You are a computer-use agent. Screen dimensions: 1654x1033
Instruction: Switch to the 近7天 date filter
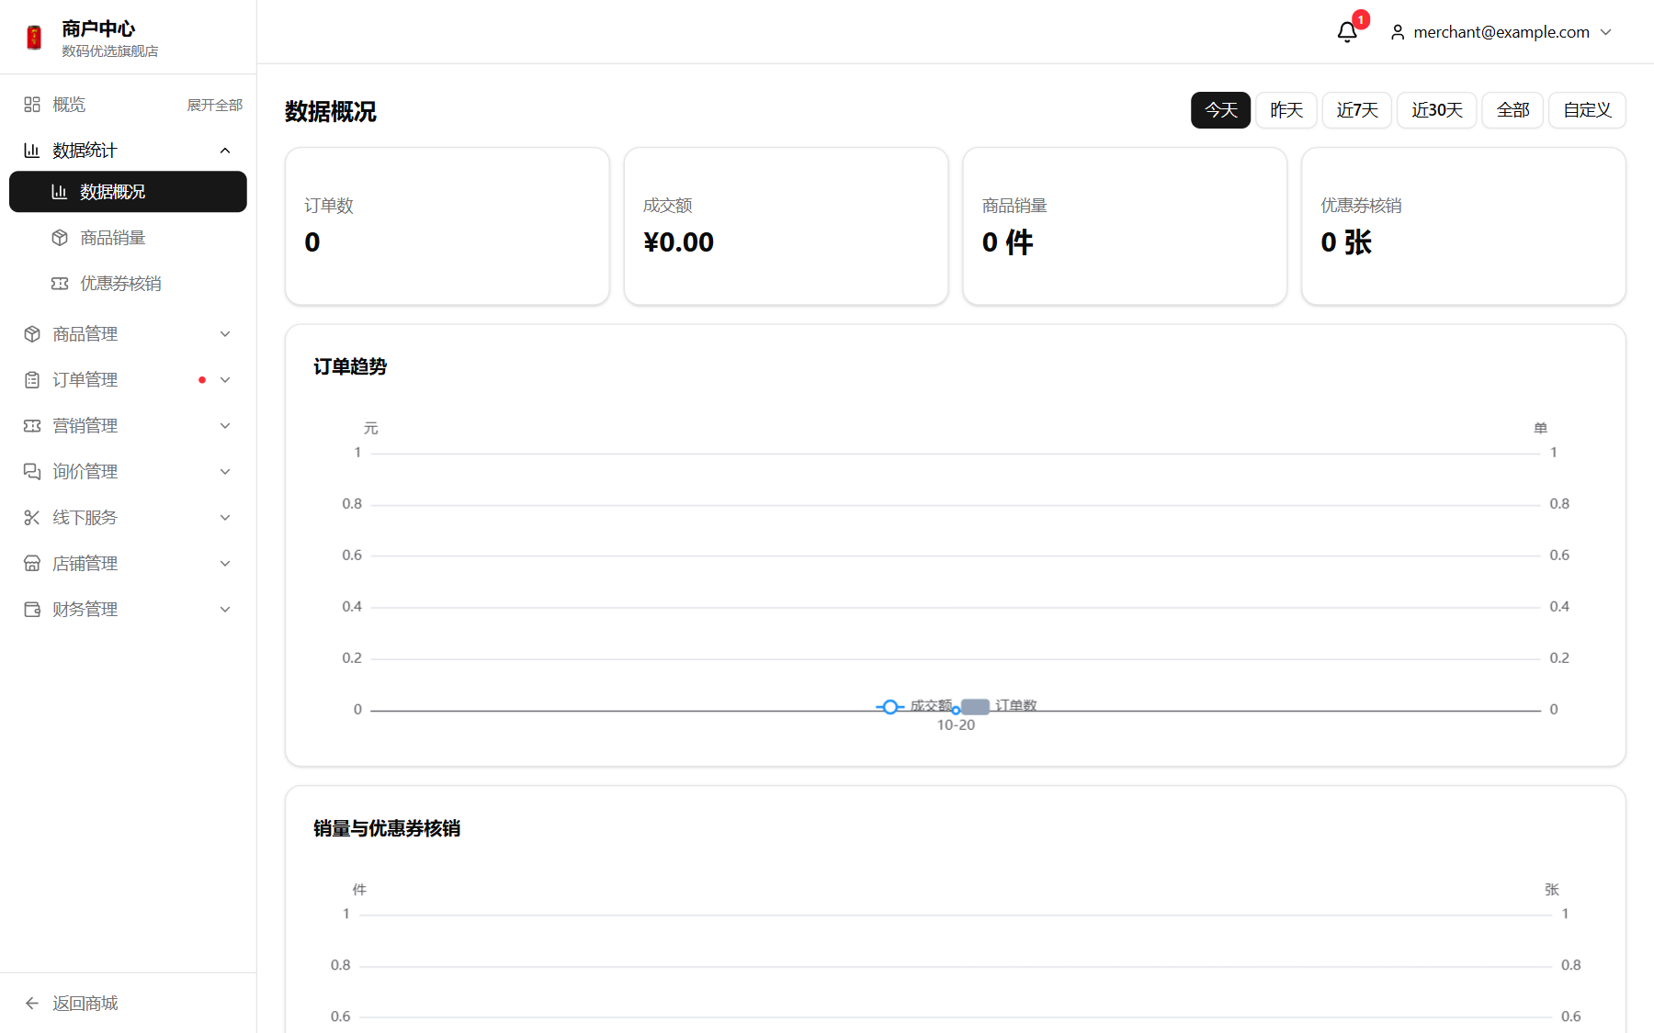(x=1357, y=110)
